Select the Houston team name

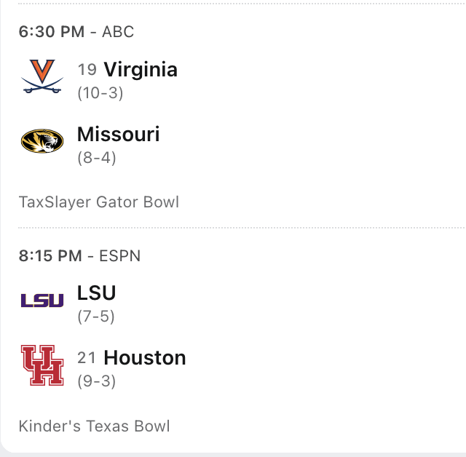145,358
